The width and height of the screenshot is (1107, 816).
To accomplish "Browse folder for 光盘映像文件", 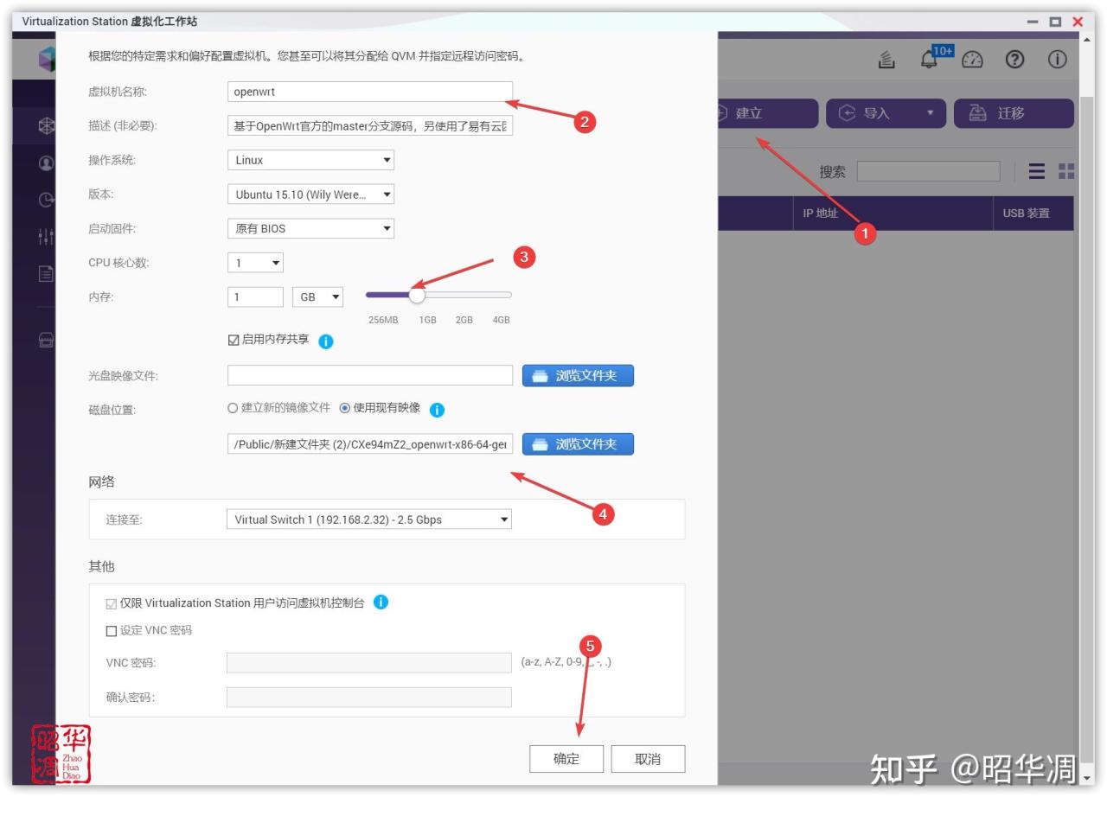I will point(578,375).
